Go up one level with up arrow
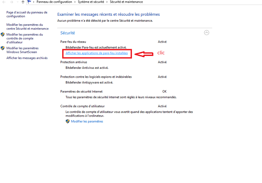This screenshot has width=262, height=183. [x=23, y=2]
